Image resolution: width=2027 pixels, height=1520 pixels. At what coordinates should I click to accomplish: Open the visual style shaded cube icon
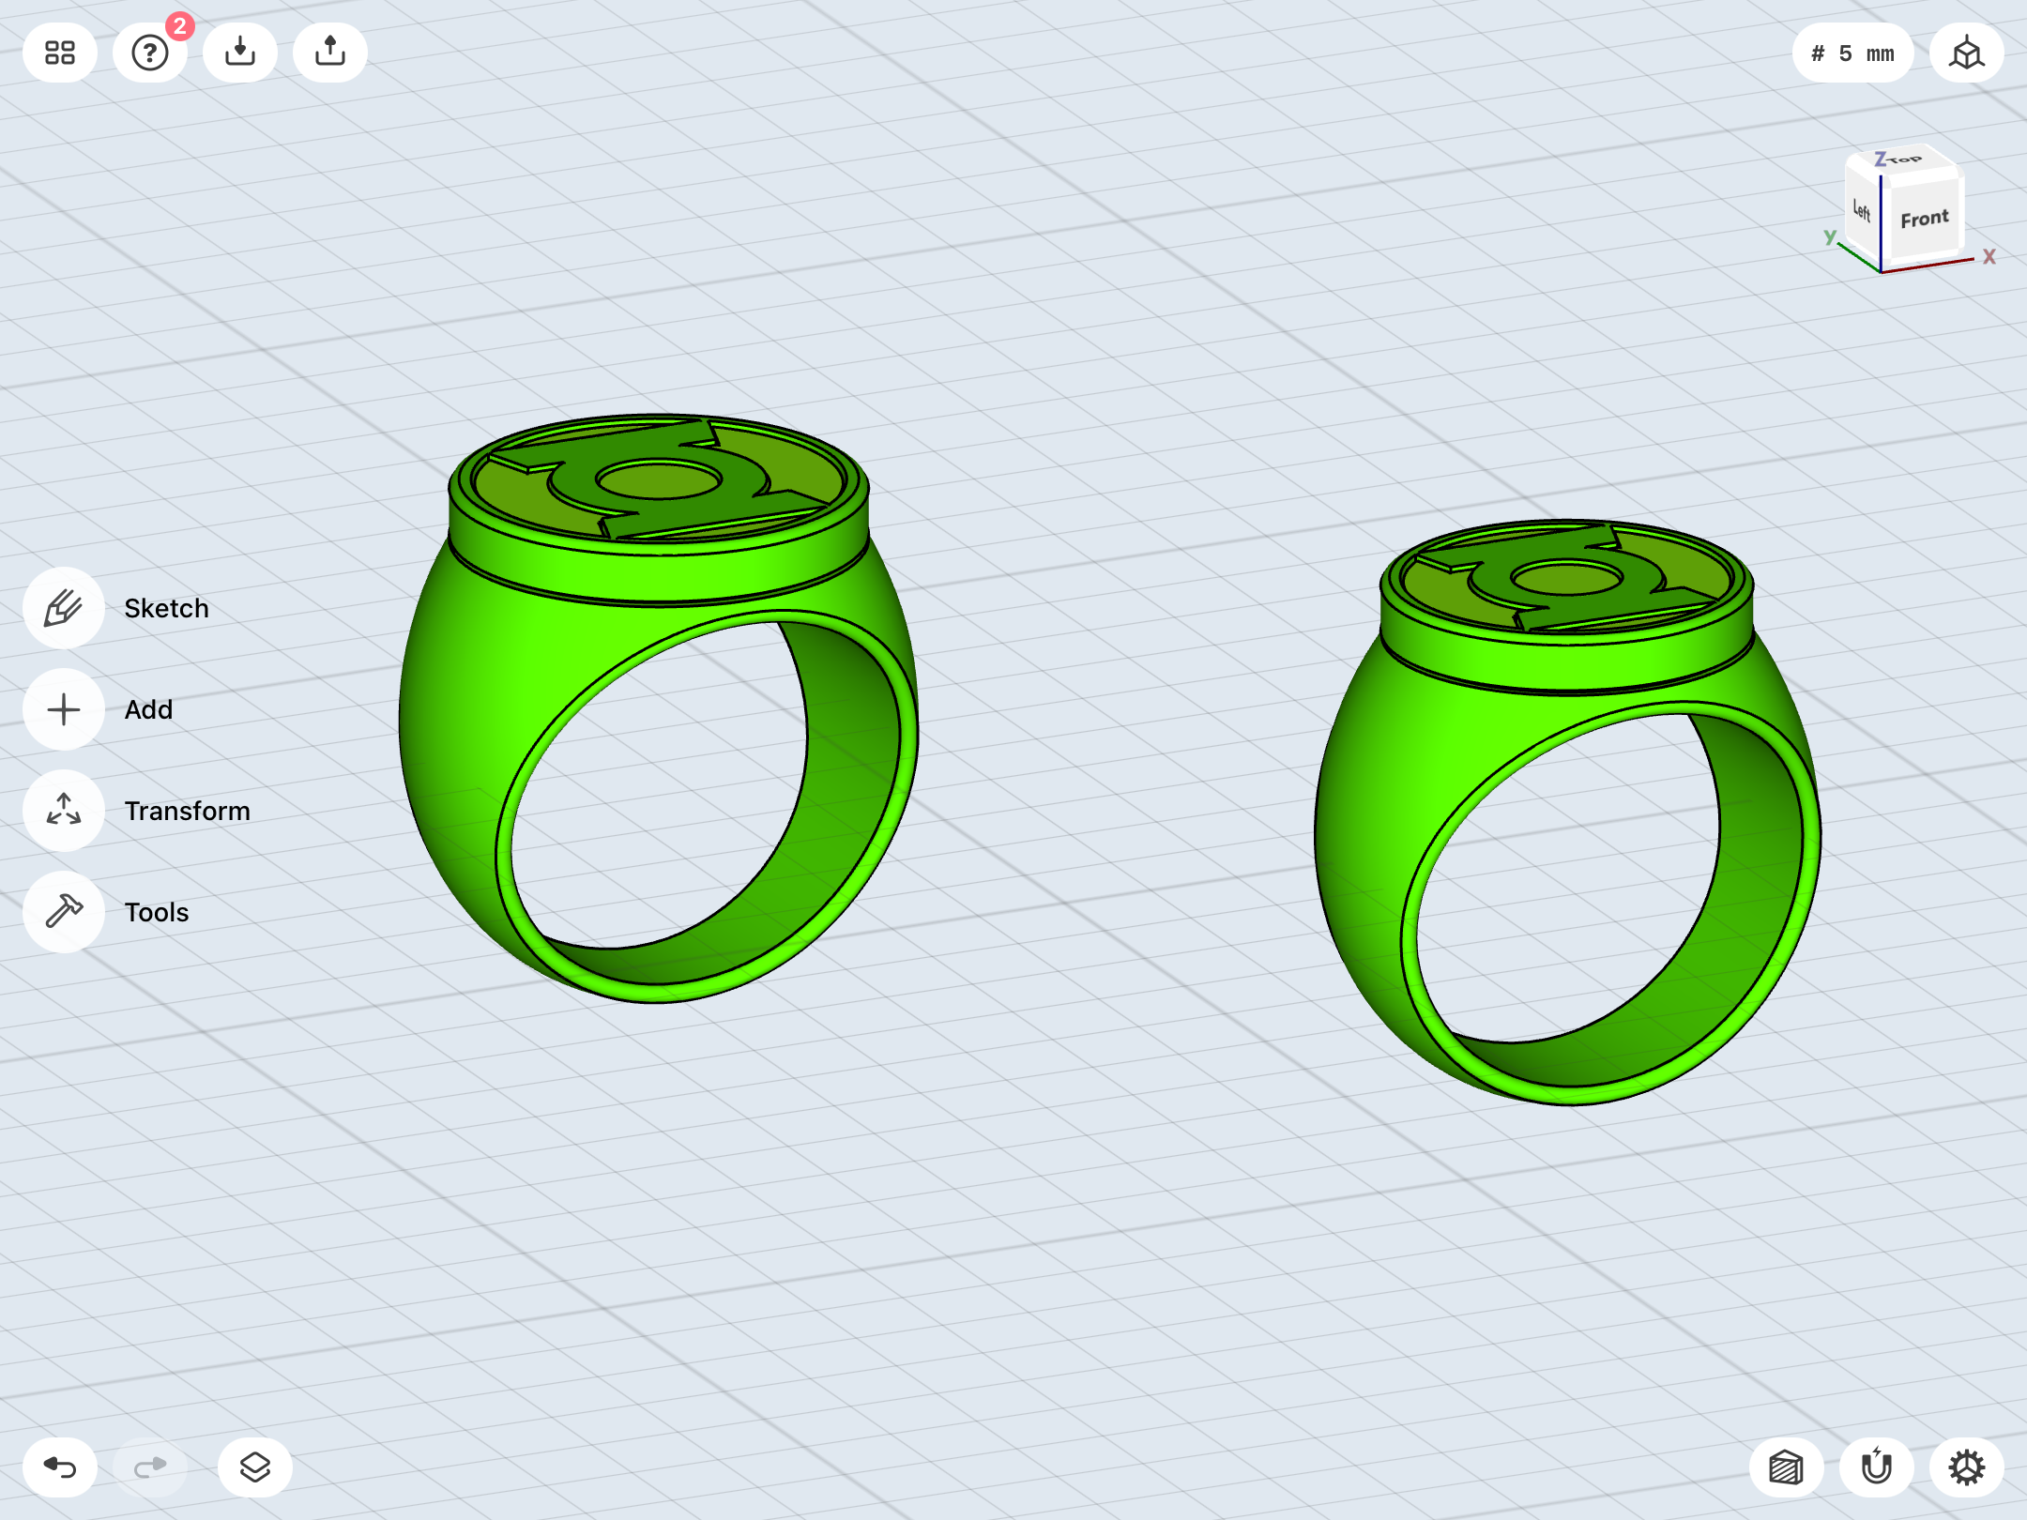(1787, 1467)
